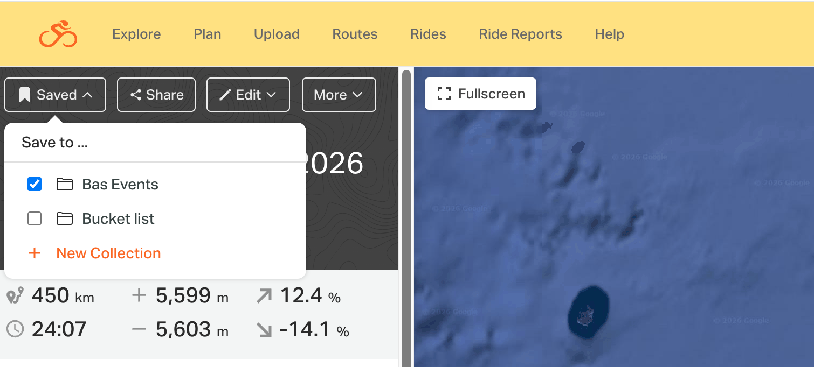Image resolution: width=814 pixels, height=367 pixels.
Task: Click the dark island on map
Action: pos(589,312)
